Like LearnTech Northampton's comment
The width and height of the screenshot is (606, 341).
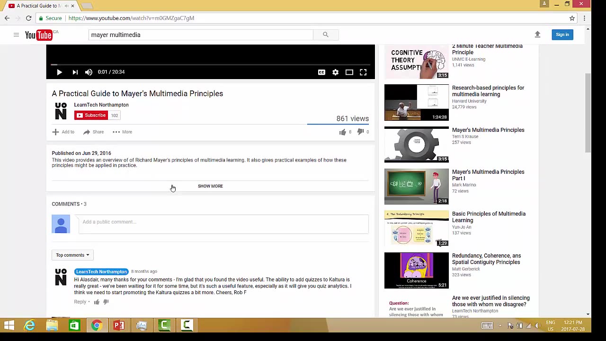point(97,302)
